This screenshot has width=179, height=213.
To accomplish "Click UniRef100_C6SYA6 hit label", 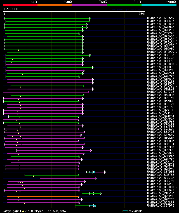I will click(x=161, y=33).
